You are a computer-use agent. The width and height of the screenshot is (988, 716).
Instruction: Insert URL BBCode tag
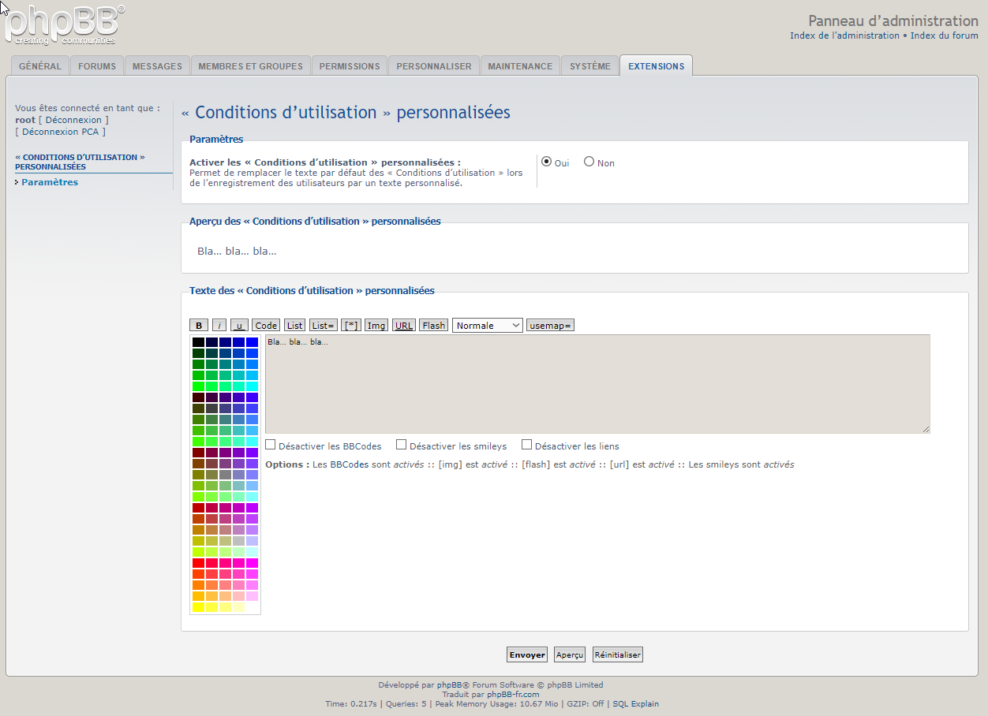coord(404,326)
